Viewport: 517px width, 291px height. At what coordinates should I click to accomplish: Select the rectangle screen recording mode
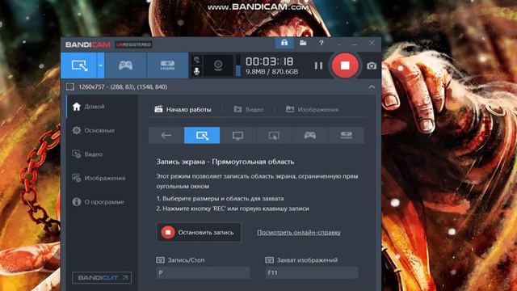(x=79, y=65)
